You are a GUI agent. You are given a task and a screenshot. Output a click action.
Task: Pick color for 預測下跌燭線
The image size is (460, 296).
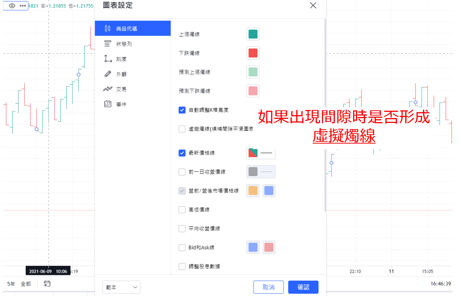[253, 91]
